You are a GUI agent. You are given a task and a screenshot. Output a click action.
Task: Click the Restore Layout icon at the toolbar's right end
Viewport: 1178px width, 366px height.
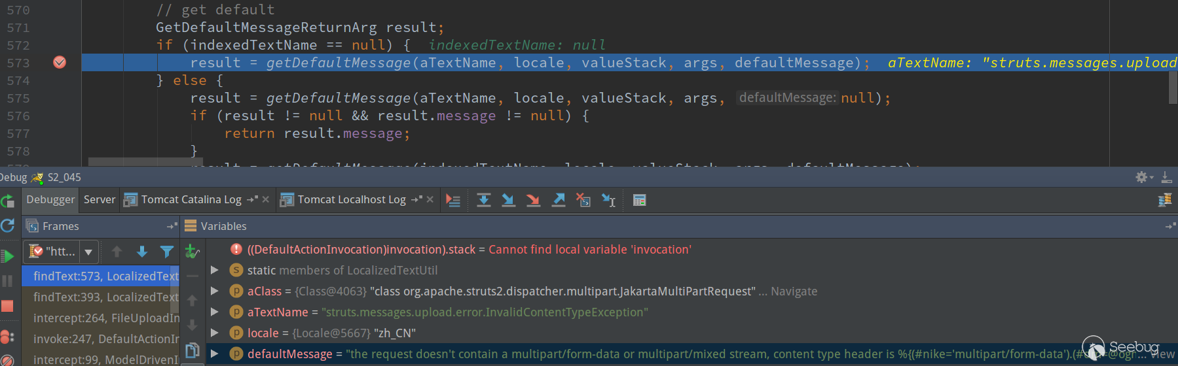coord(1164,200)
